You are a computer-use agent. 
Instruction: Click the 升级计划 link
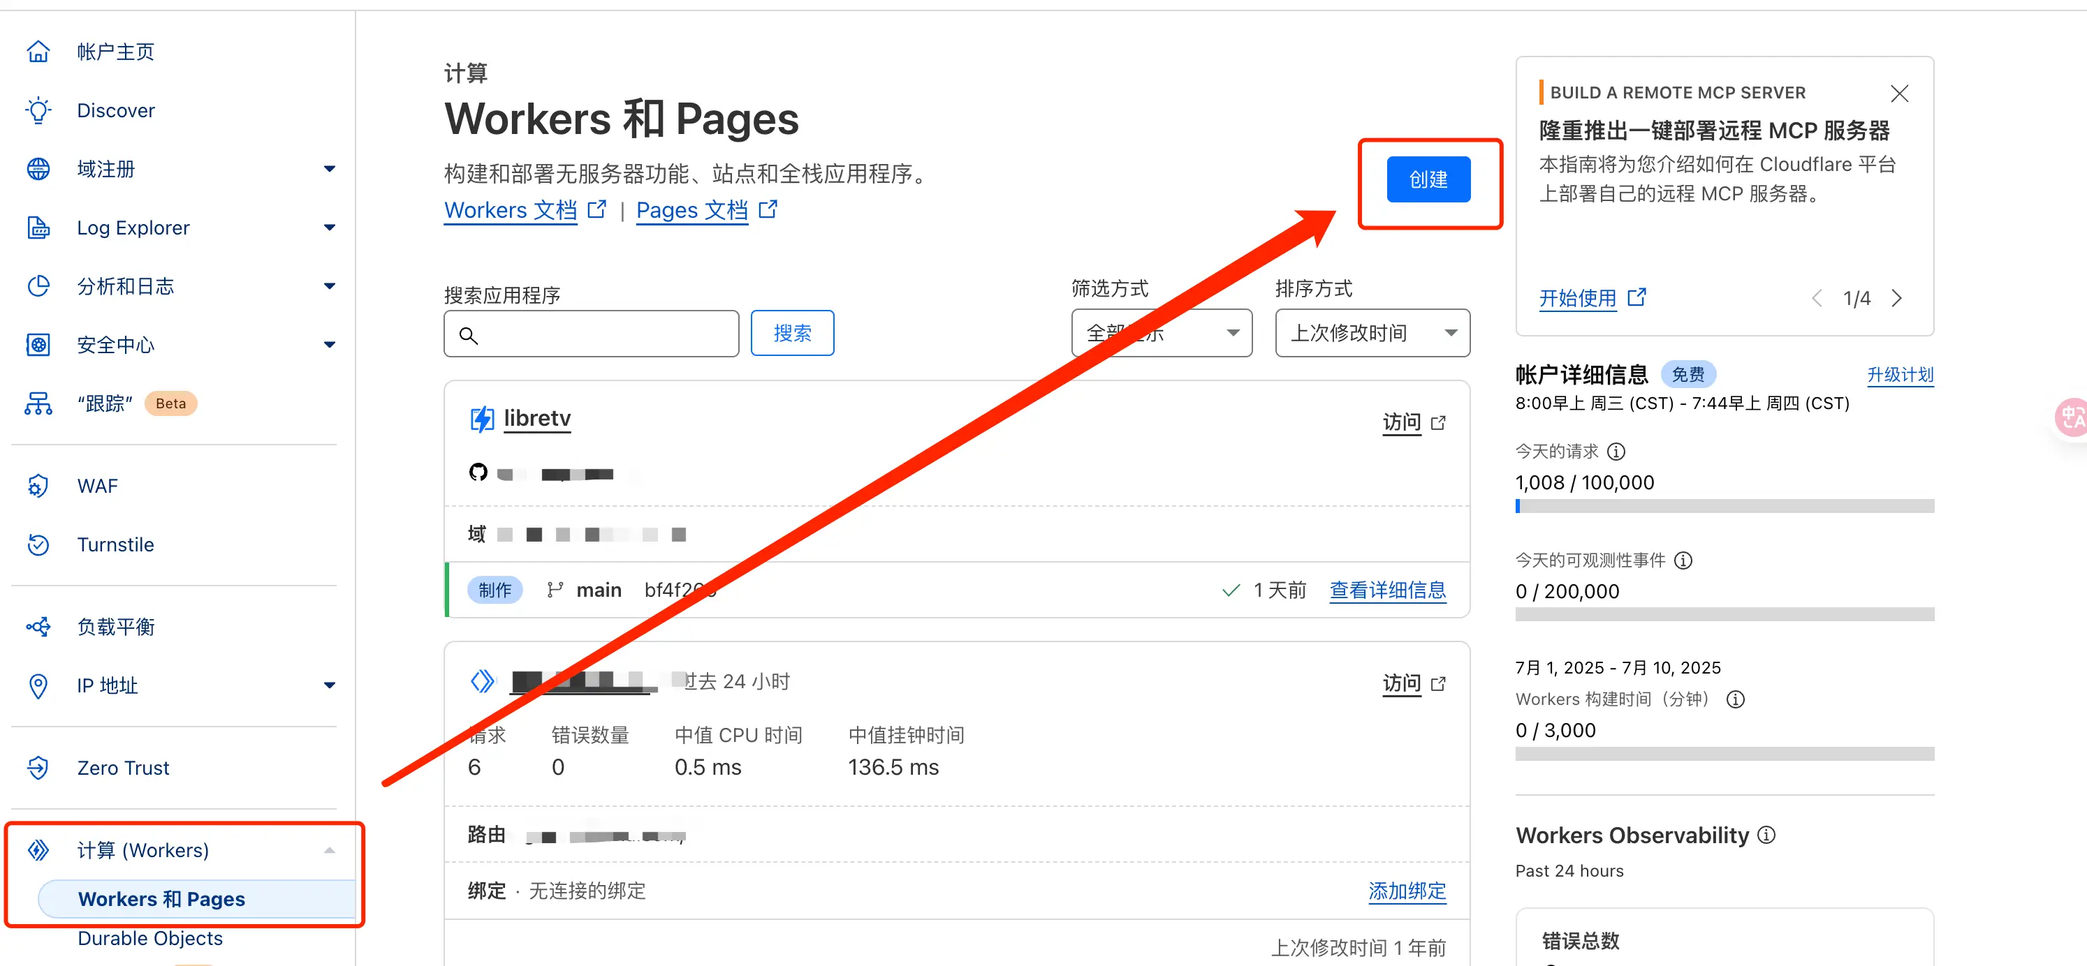(x=1900, y=375)
